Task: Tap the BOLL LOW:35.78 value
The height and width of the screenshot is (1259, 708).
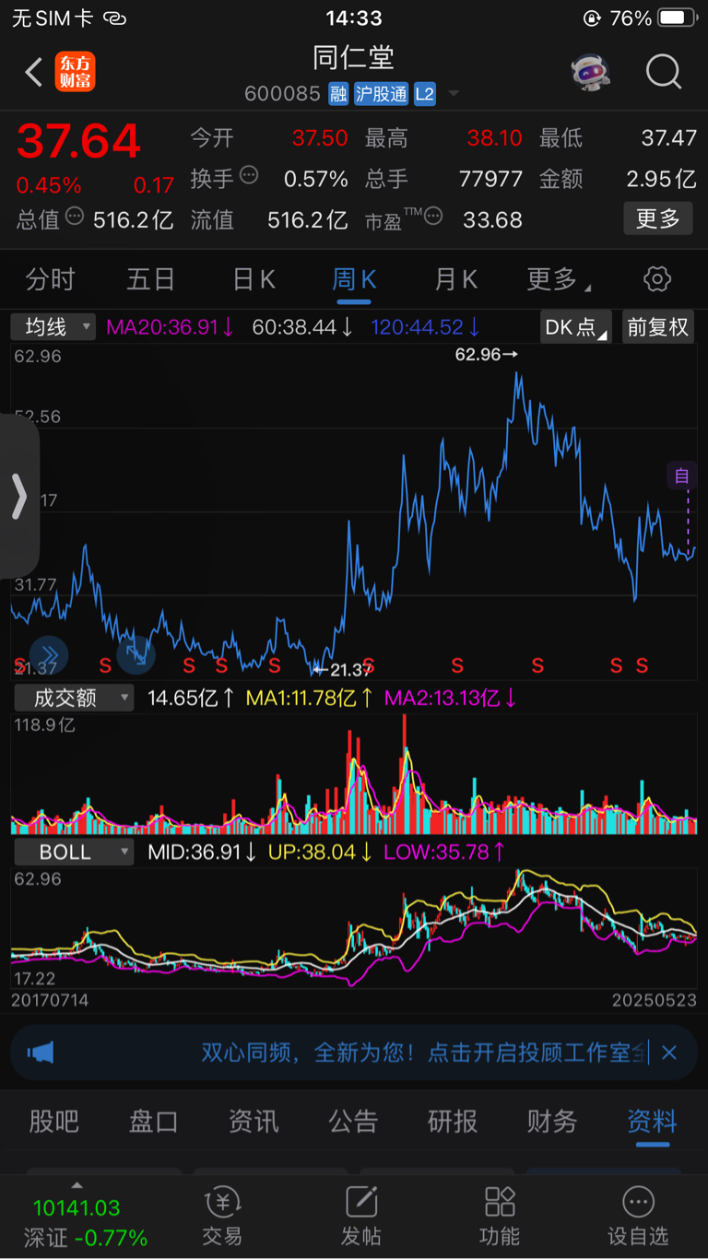Action: click(445, 852)
